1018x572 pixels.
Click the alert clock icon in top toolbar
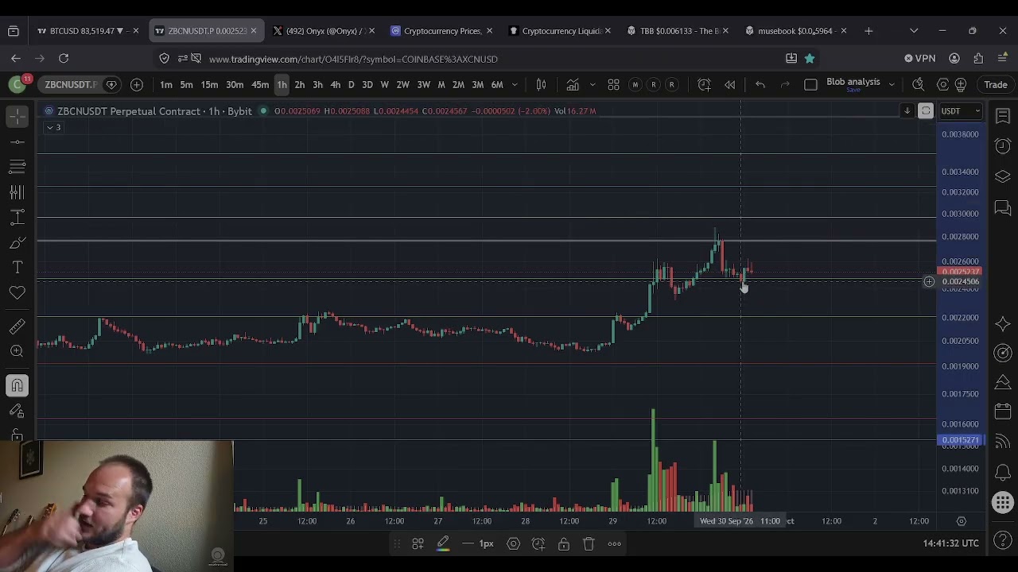(x=704, y=84)
